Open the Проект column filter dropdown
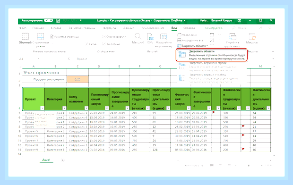Image resolution: width=293 pixels, height=185 pixels. pos(42,108)
